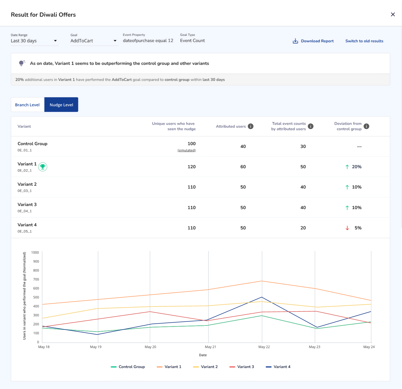Viewport: 402px width, 389px height.
Task: Click the Variant 1 winner trophy icon
Action: (43, 167)
